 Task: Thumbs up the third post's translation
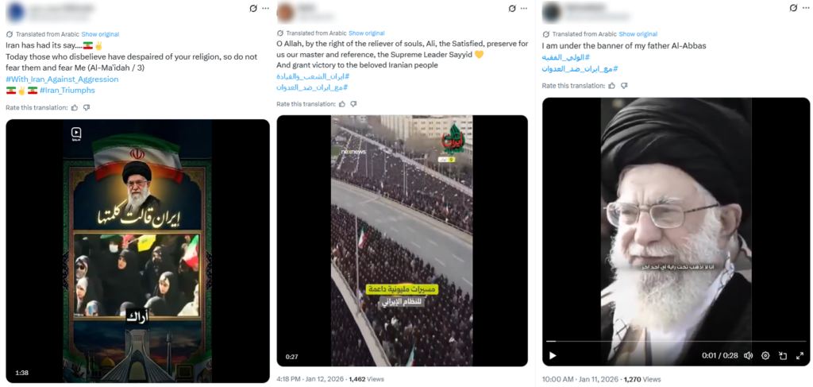[612, 86]
